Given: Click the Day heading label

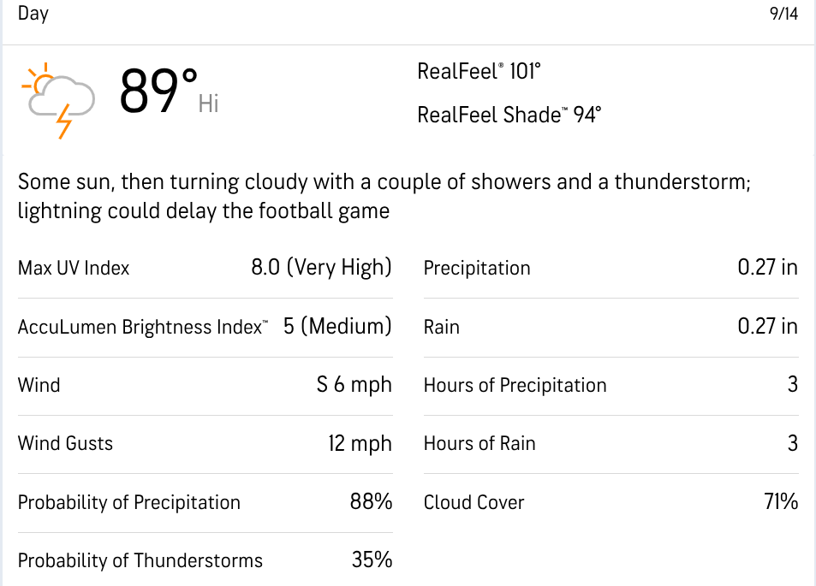Looking at the screenshot, I should [x=33, y=14].
